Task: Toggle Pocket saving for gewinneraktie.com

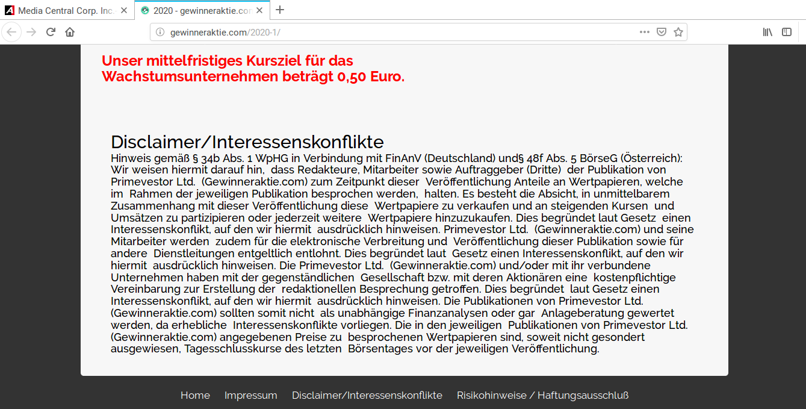Action: 662,31
